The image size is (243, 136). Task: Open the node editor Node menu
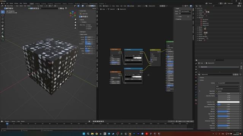pos(125,6)
